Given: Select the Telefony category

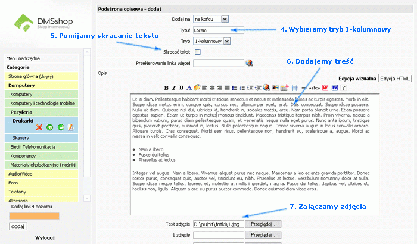Looking at the screenshot, I should tap(42, 192).
